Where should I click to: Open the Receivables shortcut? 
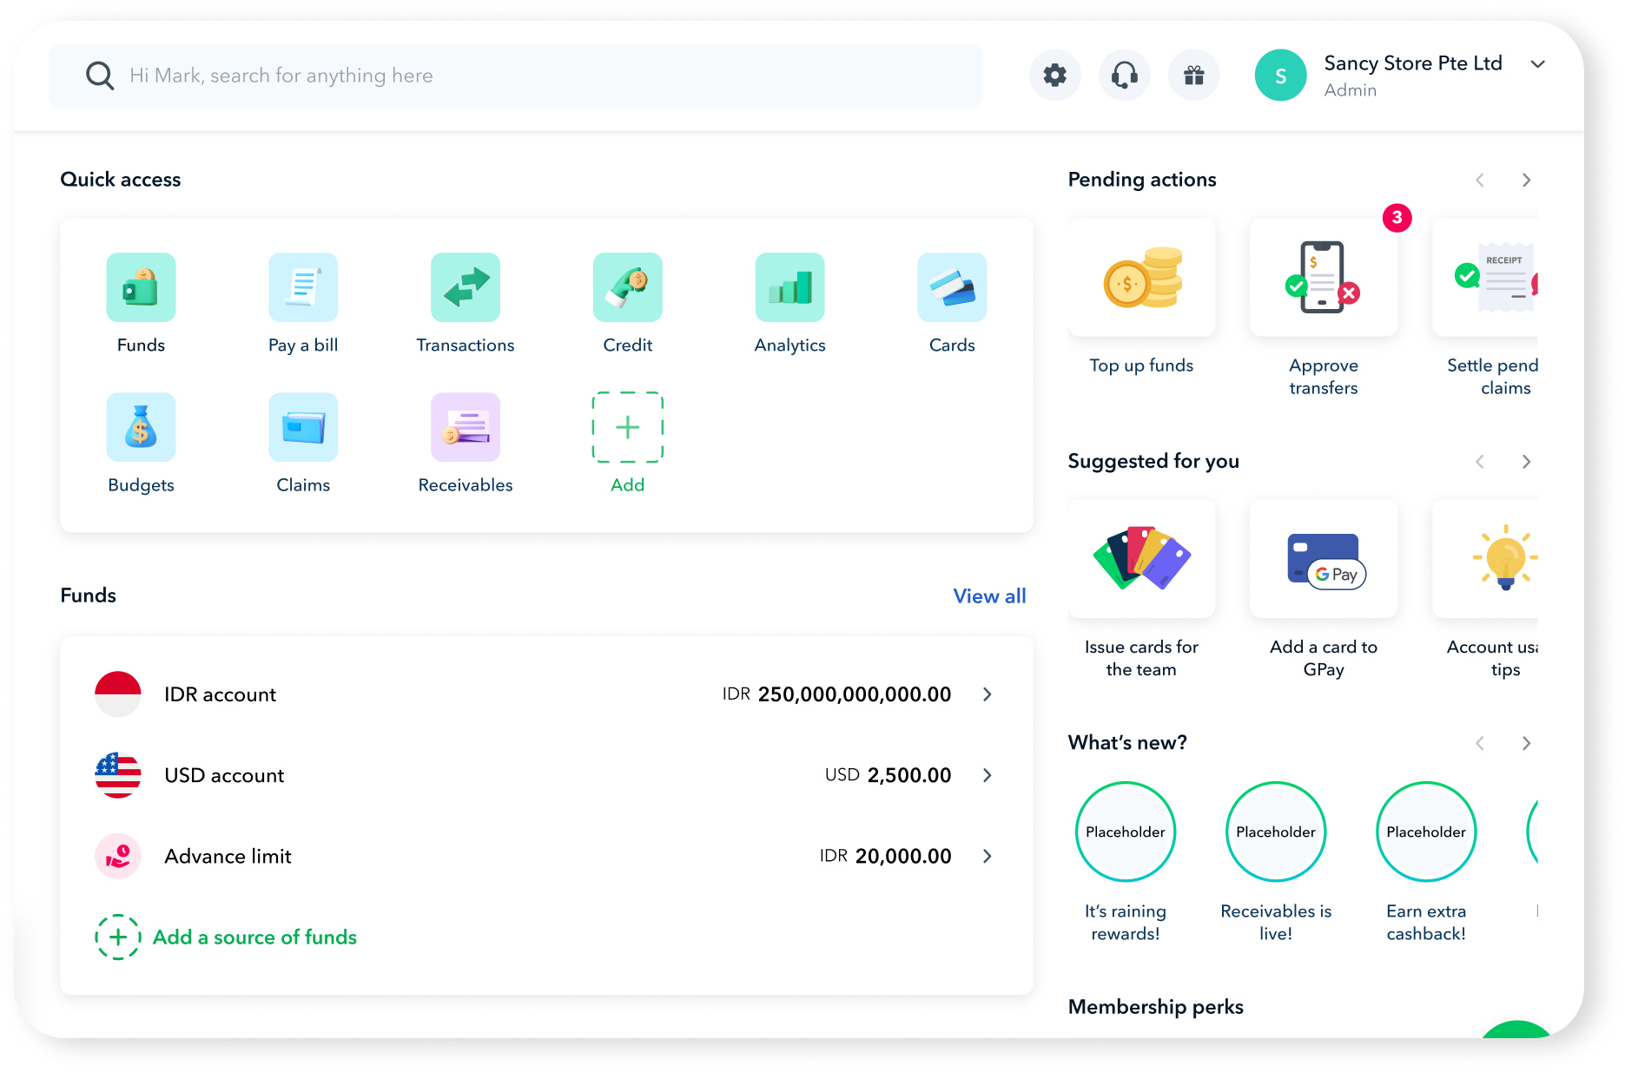pos(466,427)
